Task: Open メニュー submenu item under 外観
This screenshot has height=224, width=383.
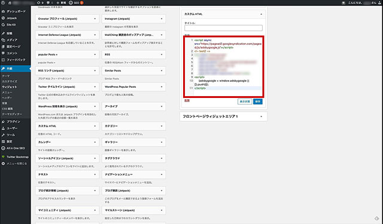Action: 7,93
